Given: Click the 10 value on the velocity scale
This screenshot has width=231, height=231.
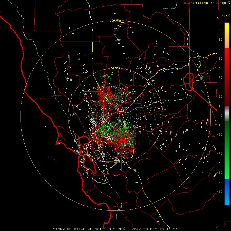Looking at the screenshot, I should [220, 106].
